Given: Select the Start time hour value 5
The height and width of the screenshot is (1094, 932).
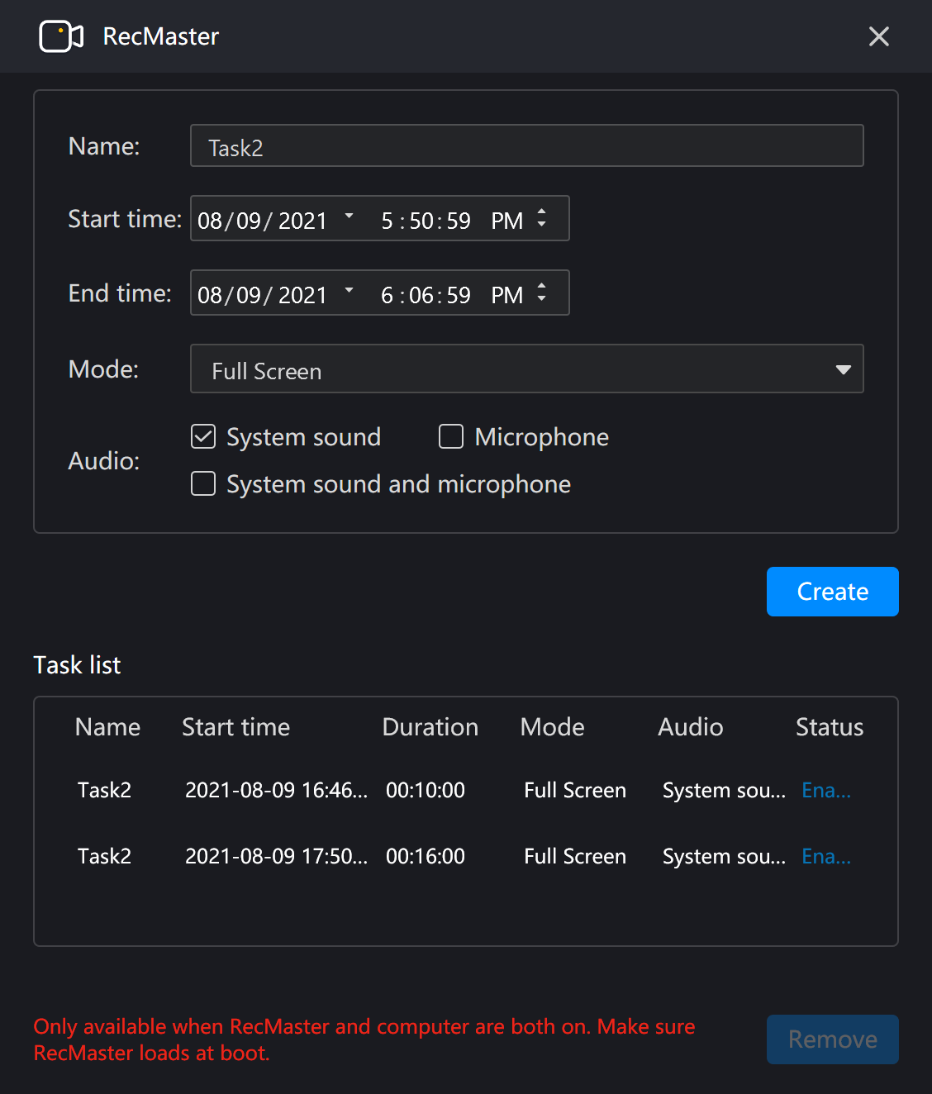Looking at the screenshot, I should click(x=387, y=221).
